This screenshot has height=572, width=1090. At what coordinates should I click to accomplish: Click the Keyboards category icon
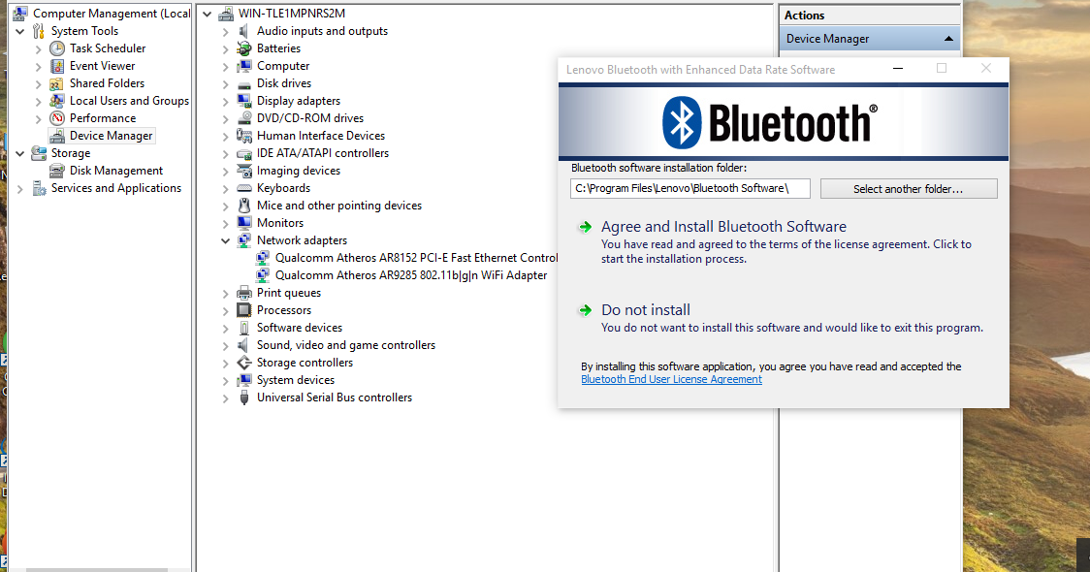tap(243, 188)
